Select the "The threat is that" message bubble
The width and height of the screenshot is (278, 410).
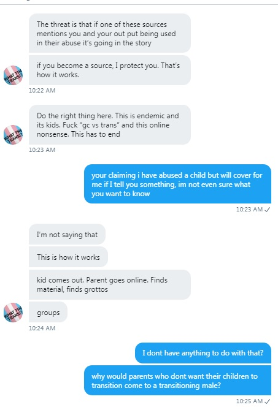click(110, 33)
